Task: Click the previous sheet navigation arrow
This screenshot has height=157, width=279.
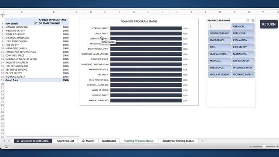Action: pos(4,141)
